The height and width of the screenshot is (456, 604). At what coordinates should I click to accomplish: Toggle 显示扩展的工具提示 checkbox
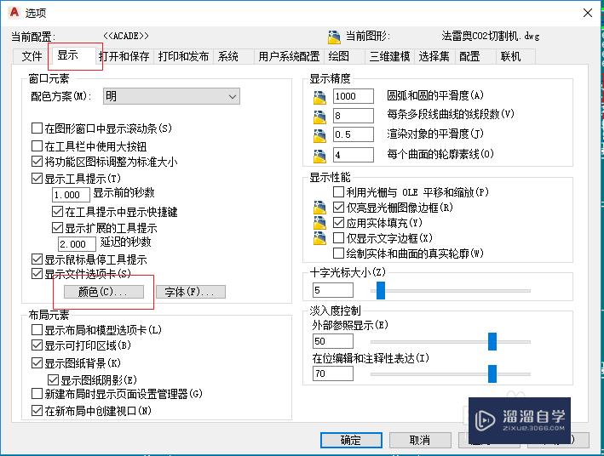click(57, 228)
